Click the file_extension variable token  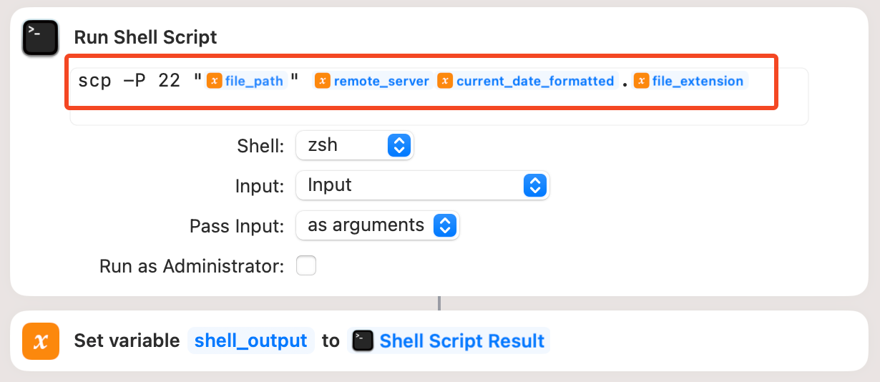coord(698,82)
